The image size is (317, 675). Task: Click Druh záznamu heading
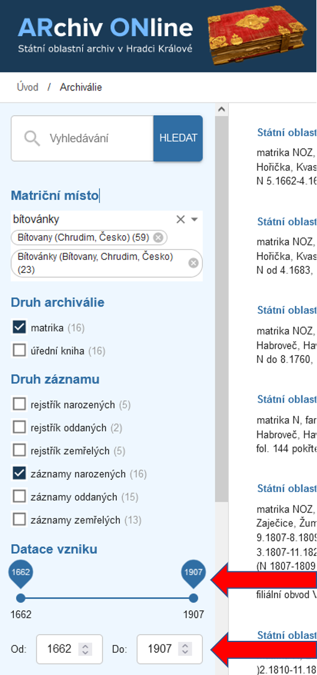55,379
